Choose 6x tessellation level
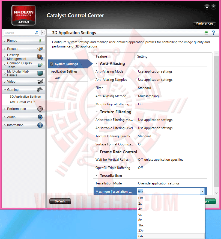The image size is (221, 239). tap(171, 214)
